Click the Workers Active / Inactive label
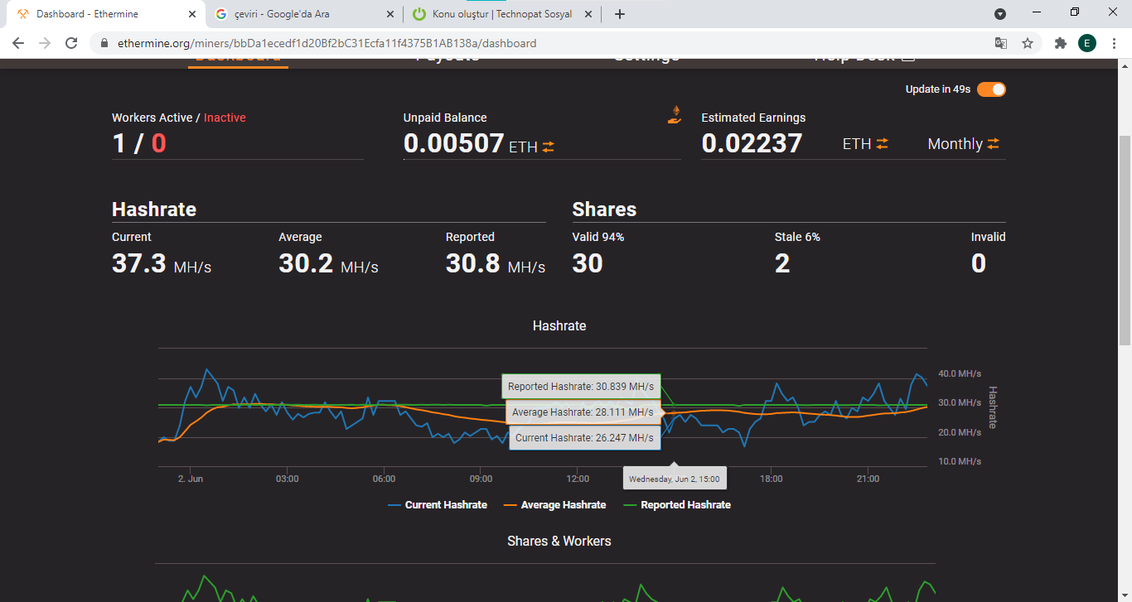 (x=179, y=118)
